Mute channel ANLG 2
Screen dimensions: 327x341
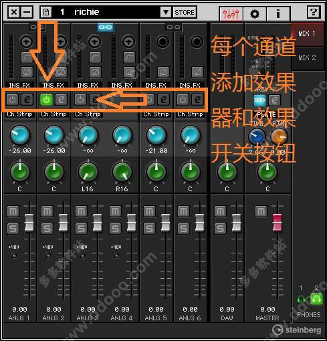(x=47, y=211)
